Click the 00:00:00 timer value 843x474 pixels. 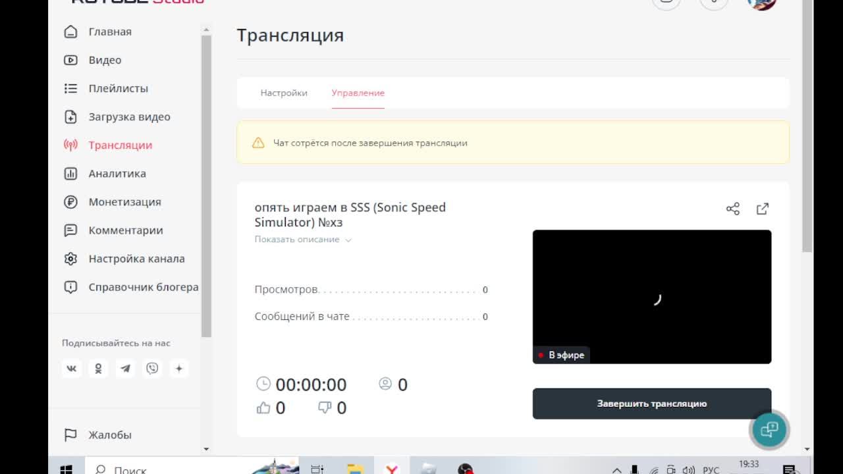coord(311,384)
